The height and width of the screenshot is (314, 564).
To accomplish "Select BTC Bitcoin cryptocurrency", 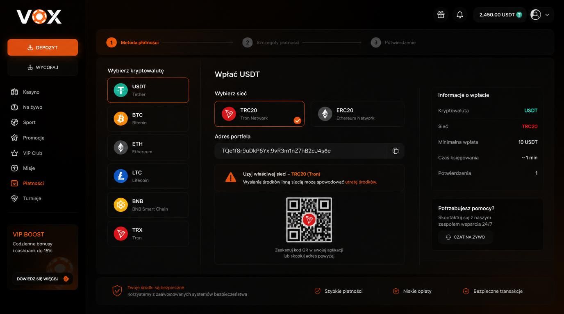I will click(148, 119).
